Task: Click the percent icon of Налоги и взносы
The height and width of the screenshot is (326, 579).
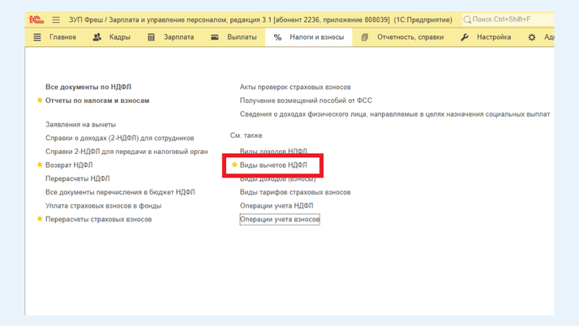Action: [277, 37]
